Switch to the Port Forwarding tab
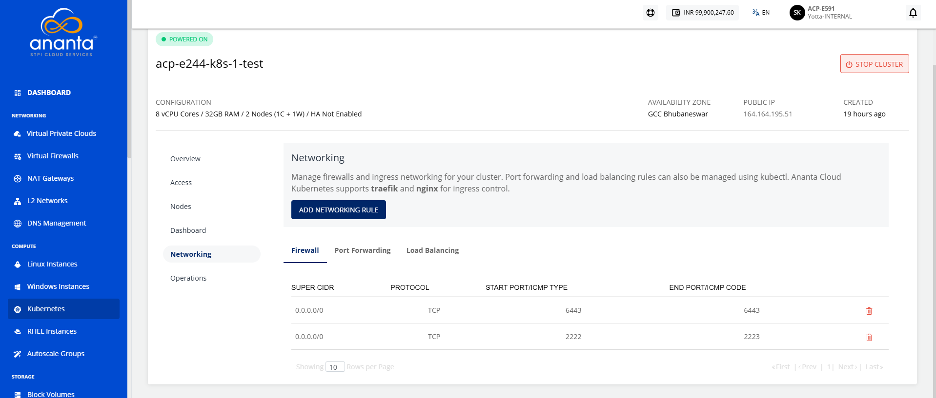 [x=363, y=250]
